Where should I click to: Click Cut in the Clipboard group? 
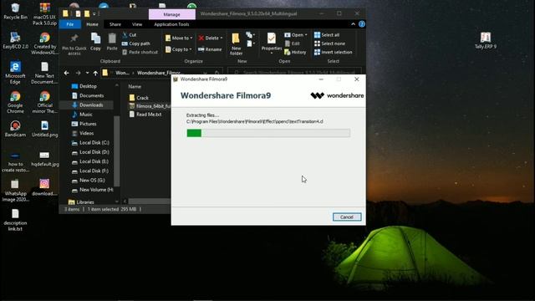[130, 35]
